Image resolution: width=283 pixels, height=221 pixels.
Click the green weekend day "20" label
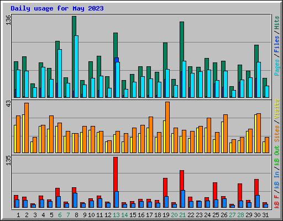pyautogui.click(x=174, y=215)
